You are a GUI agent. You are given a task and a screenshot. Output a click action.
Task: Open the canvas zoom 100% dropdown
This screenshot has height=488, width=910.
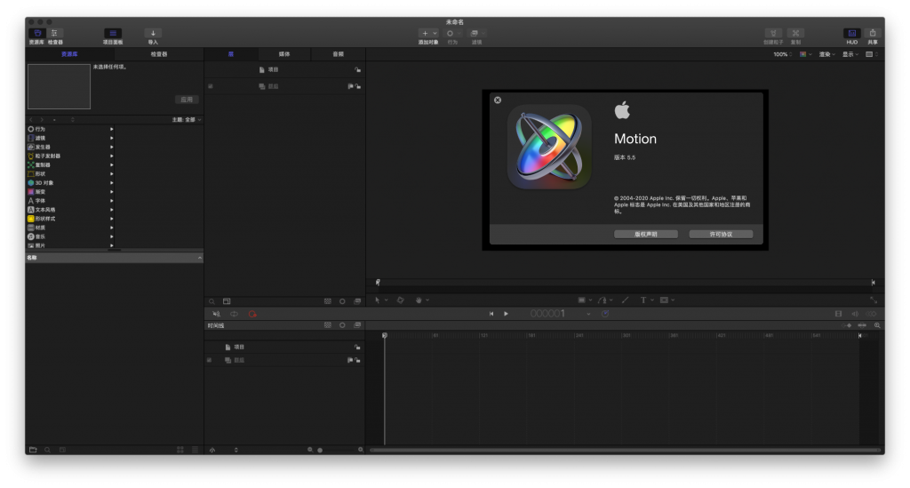pos(782,54)
